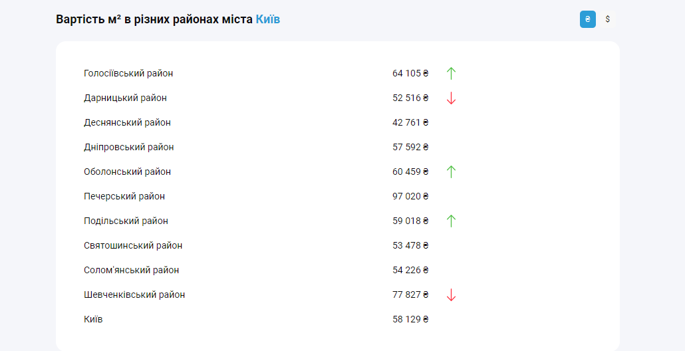Image resolution: width=685 pixels, height=351 pixels.
Task: Open the Київ city link in heading
Action: pos(267,19)
